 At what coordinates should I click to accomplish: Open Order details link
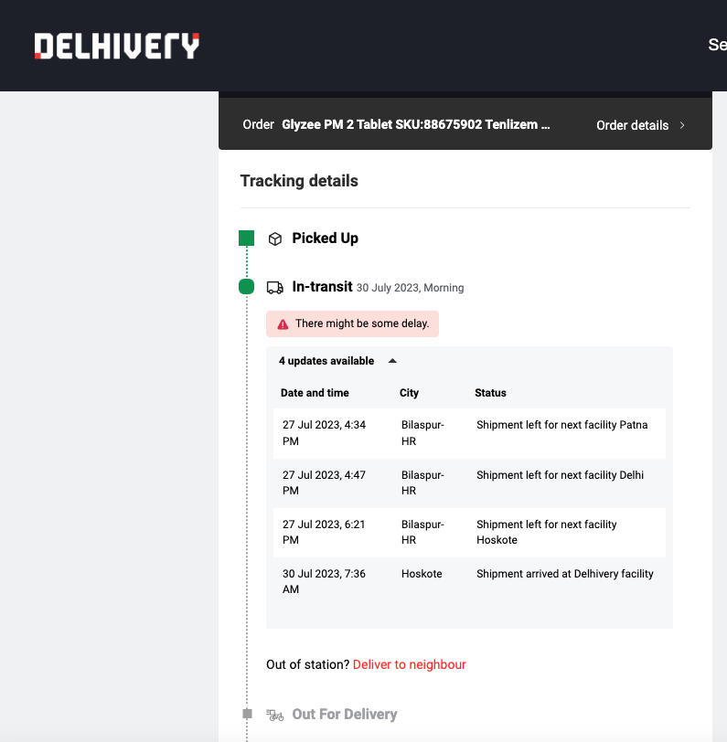tap(632, 125)
